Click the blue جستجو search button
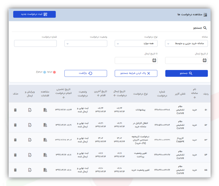 click(186, 73)
